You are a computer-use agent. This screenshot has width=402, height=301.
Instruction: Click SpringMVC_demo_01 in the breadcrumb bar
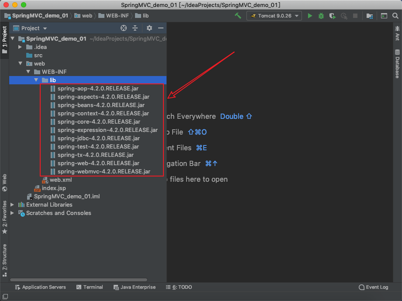coord(36,16)
